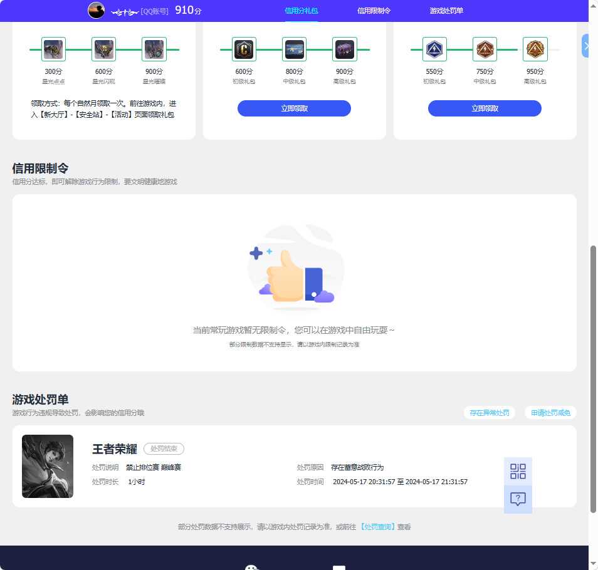Click the 900分 高级礼包 chest icon
Screen dimensions: 598x570
pos(345,49)
